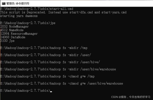Click the cmd icon in title bar
The image size is (153, 100).
pos(4,4)
